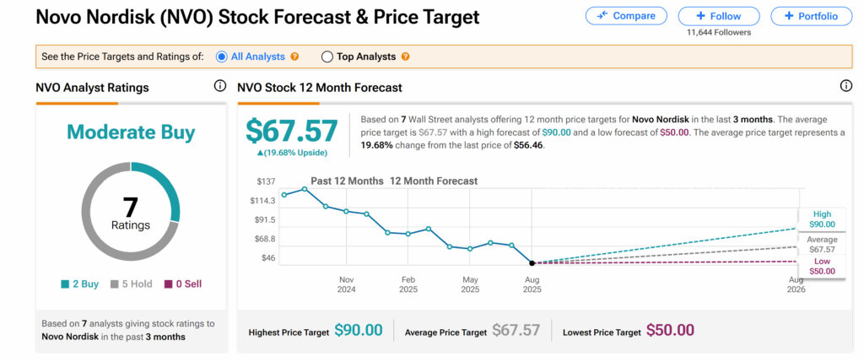The height and width of the screenshot is (362, 864).
Task: Select the Top Analysts radio button
Action: coord(327,57)
